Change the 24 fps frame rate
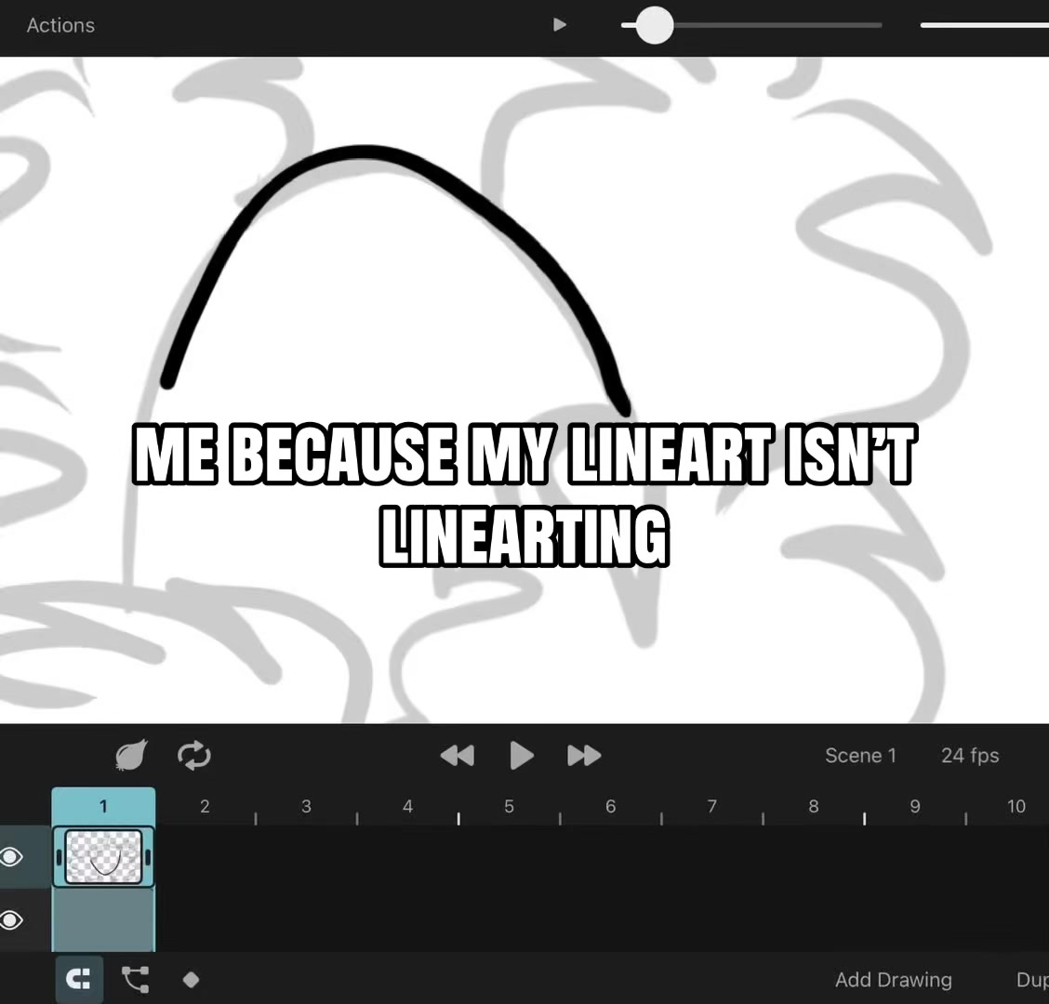The height and width of the screenshot is (1004, 1049). point(970,755)
